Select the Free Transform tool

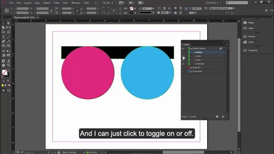pos(9,51)
